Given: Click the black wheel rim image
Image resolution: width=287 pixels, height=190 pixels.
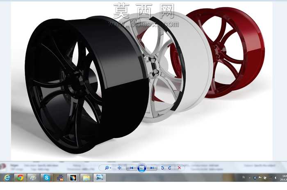Looking at the screenshot, I should pyautogui.click(x=86, y=85).
